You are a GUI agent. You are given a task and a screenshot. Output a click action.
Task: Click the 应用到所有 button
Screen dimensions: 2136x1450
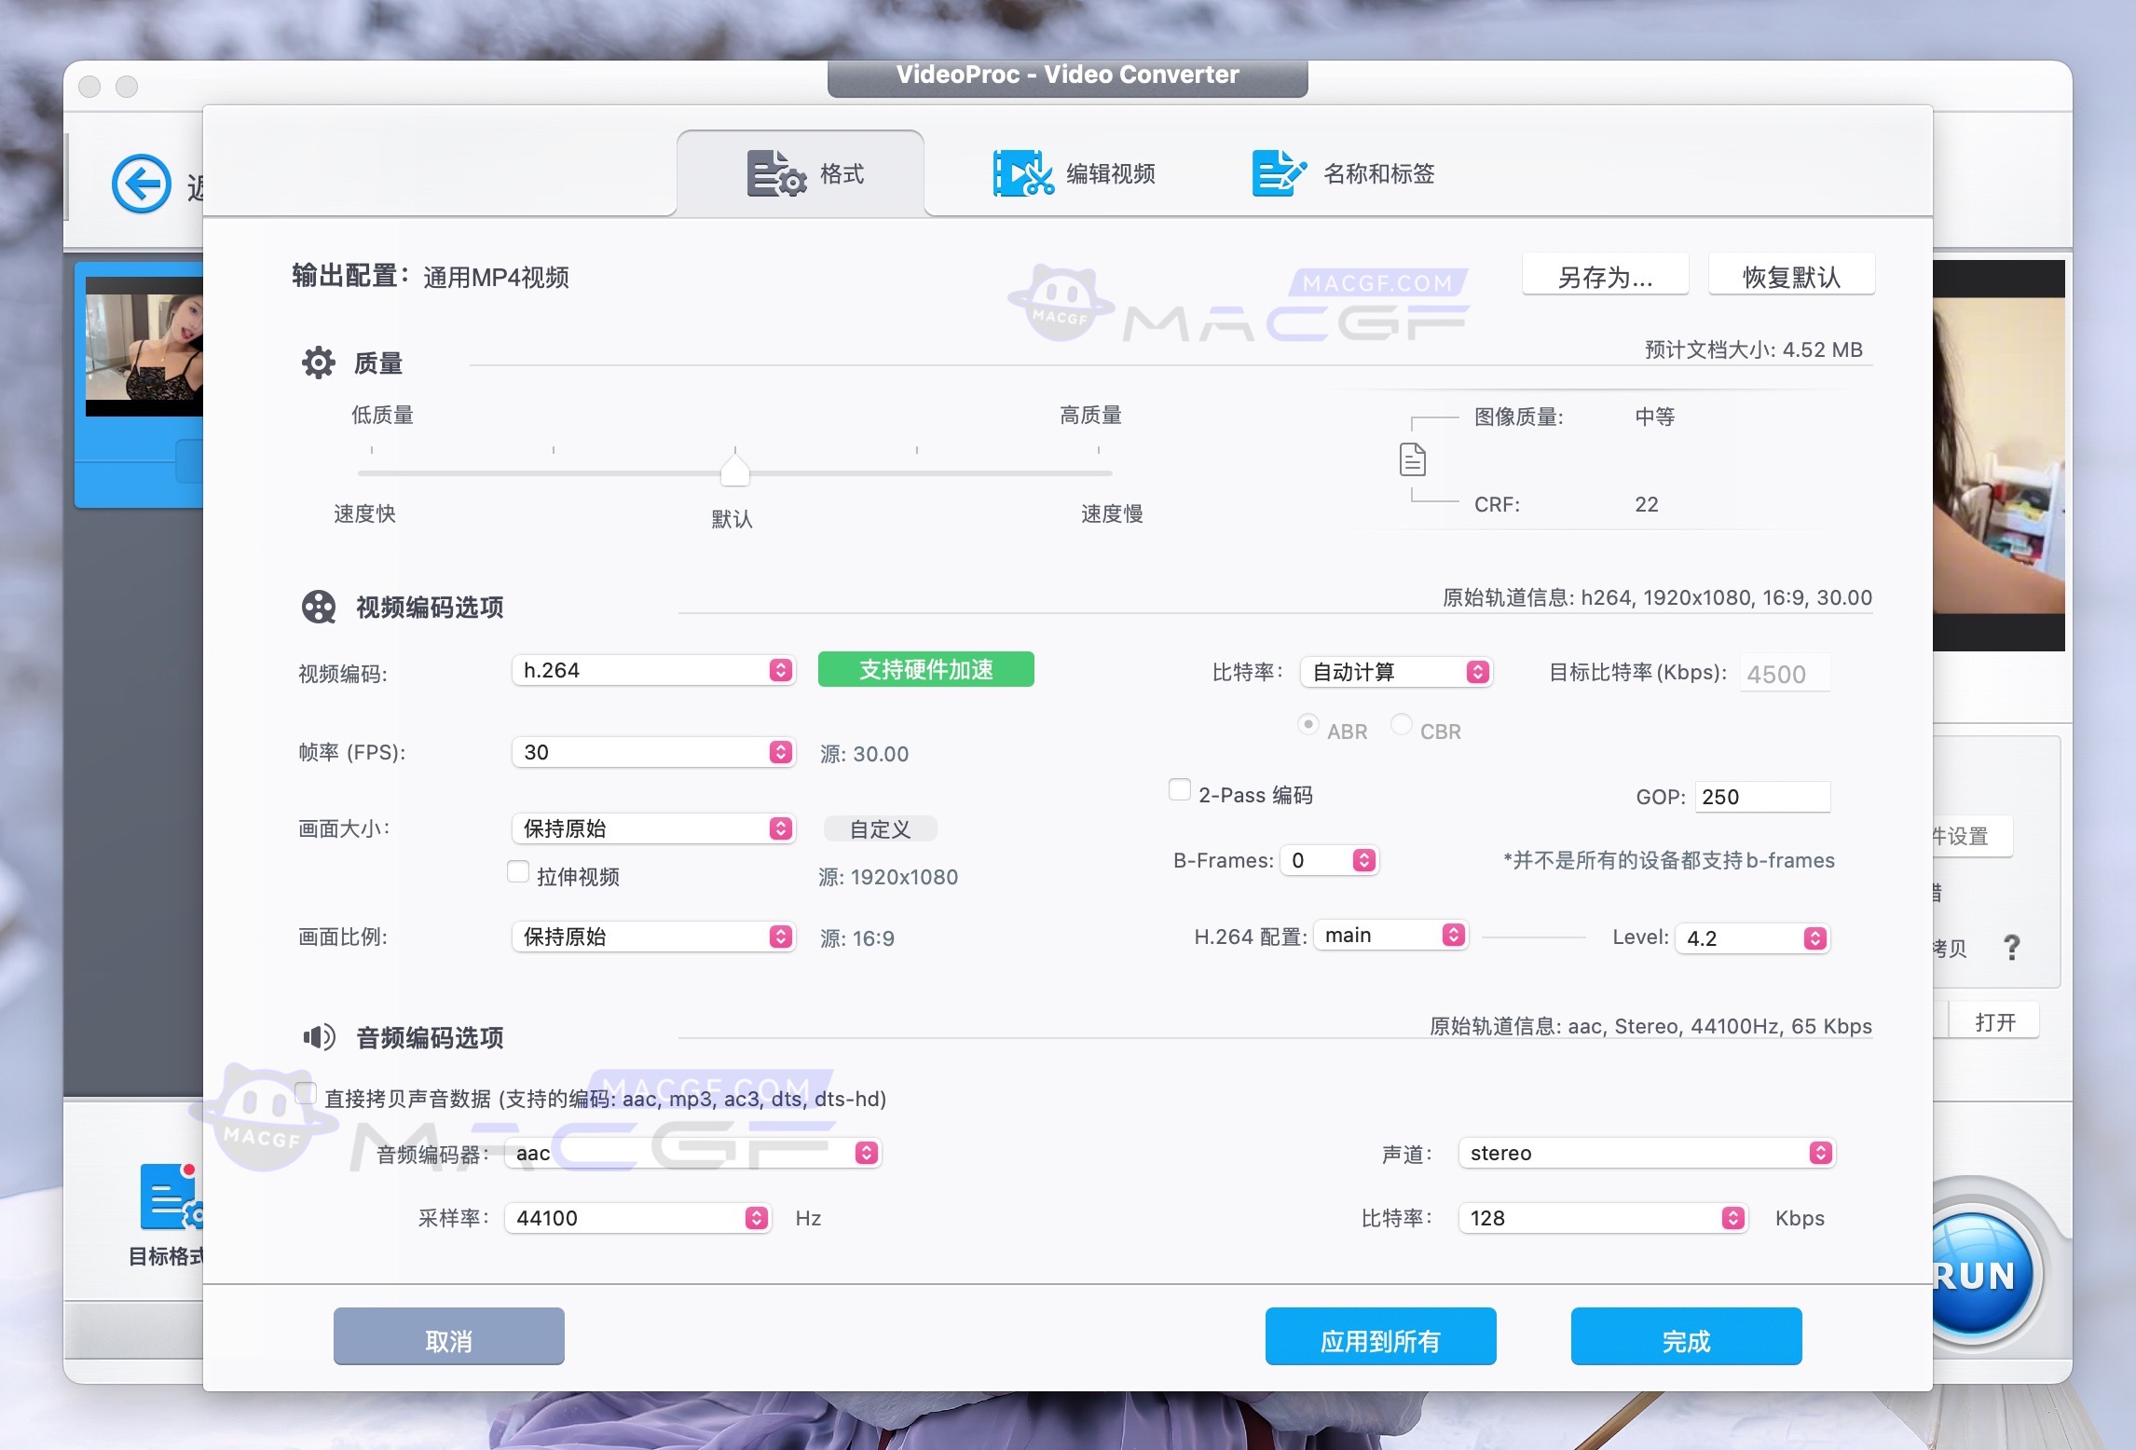[1380, 1336]
